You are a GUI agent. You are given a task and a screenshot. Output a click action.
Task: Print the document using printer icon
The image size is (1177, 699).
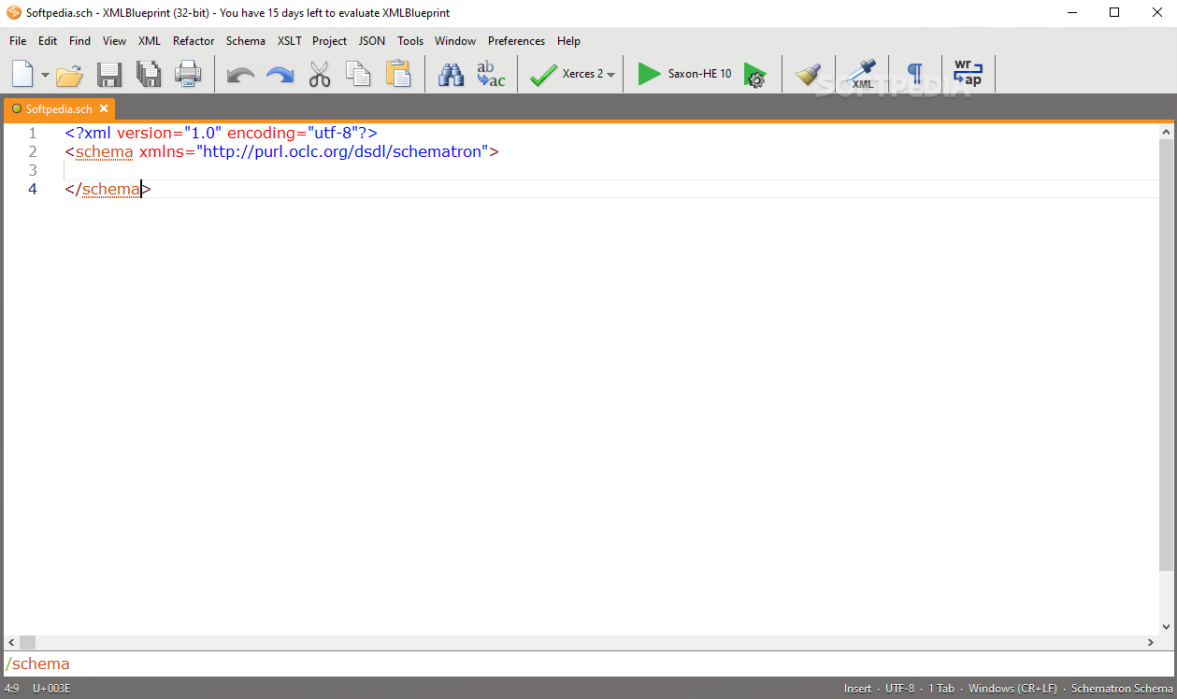pyautogui.click(x=188, y=75)
